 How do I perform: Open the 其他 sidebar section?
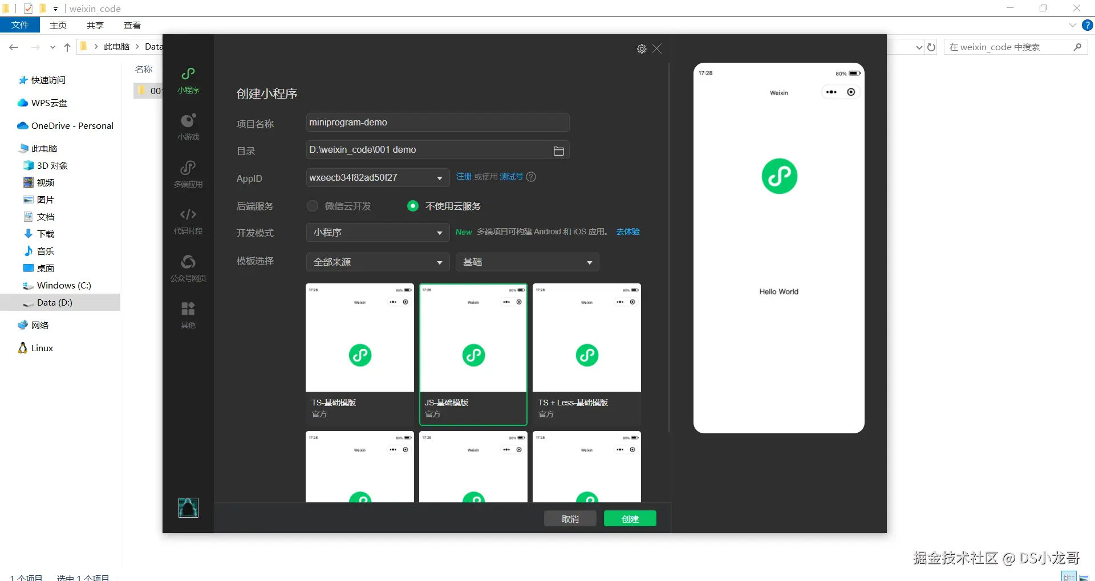pos(188,315)
